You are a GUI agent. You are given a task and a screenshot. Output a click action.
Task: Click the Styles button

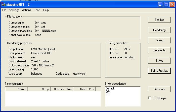159,61
